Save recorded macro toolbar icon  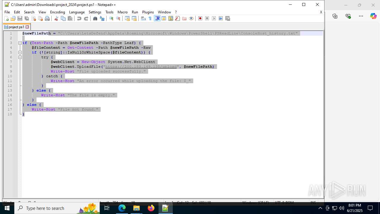click(x=228, y=18)
